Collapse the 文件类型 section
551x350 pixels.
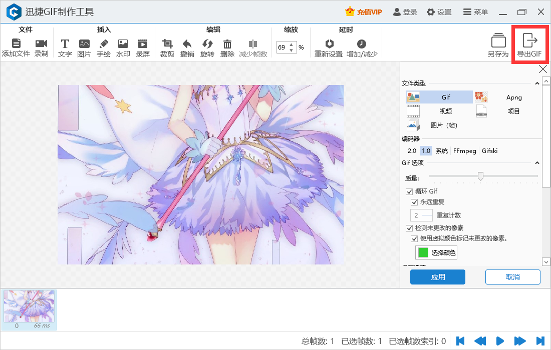coord(537,83)
